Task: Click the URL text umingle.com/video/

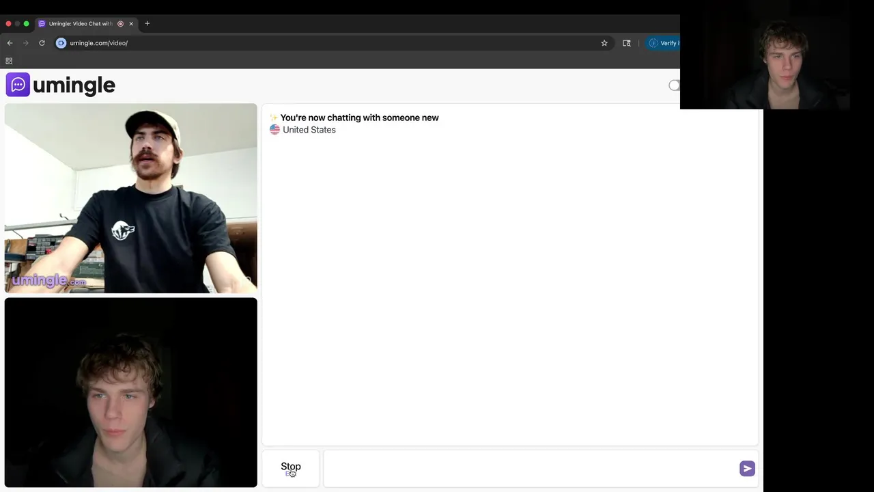Action: [98, 43]
